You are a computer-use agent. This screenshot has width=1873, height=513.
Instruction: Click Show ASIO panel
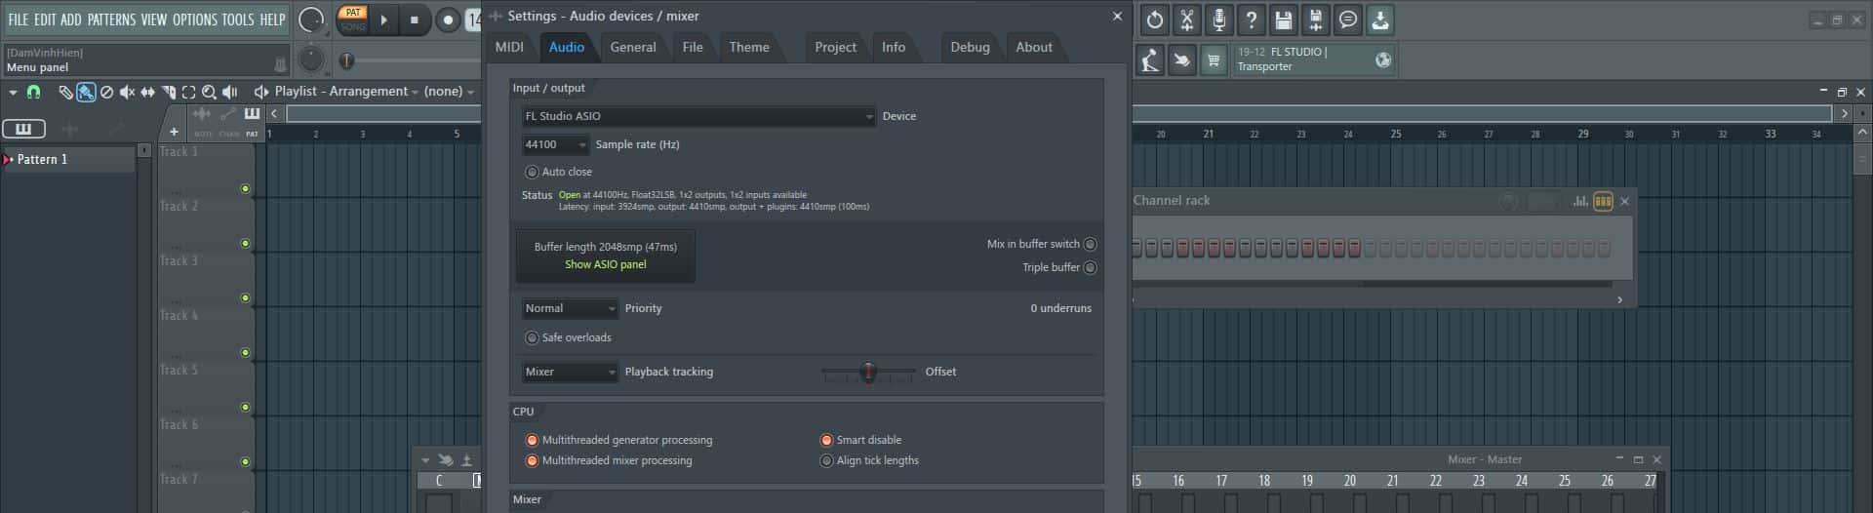pos(605,264)
